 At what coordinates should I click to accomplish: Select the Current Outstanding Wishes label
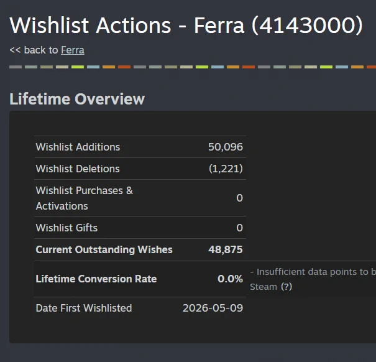pos(104,249)
